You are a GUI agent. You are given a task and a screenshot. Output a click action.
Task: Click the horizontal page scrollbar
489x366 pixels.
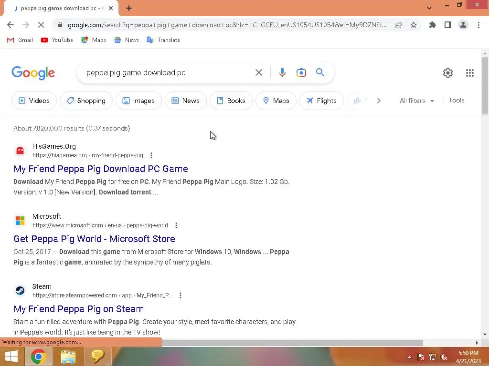(293, 343)
